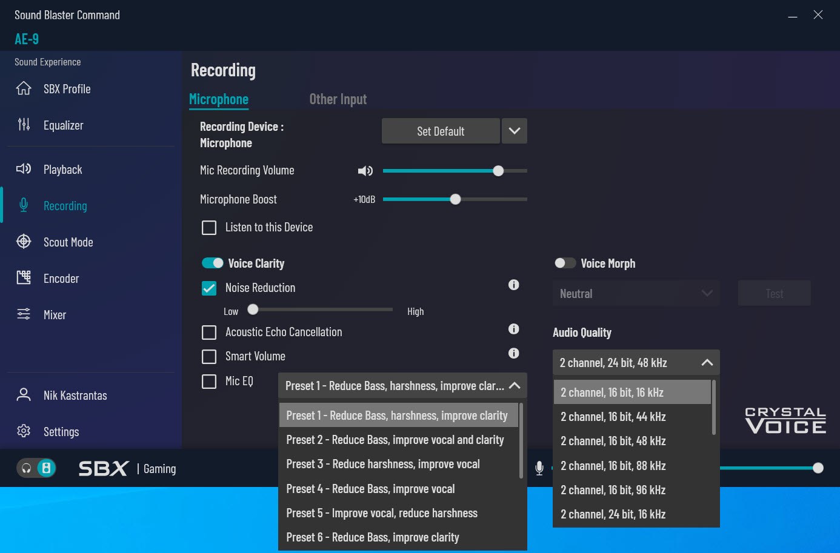840x553 pixels.
Task: Click the Voice Morph Test button
Action: [x=774, y=294]
